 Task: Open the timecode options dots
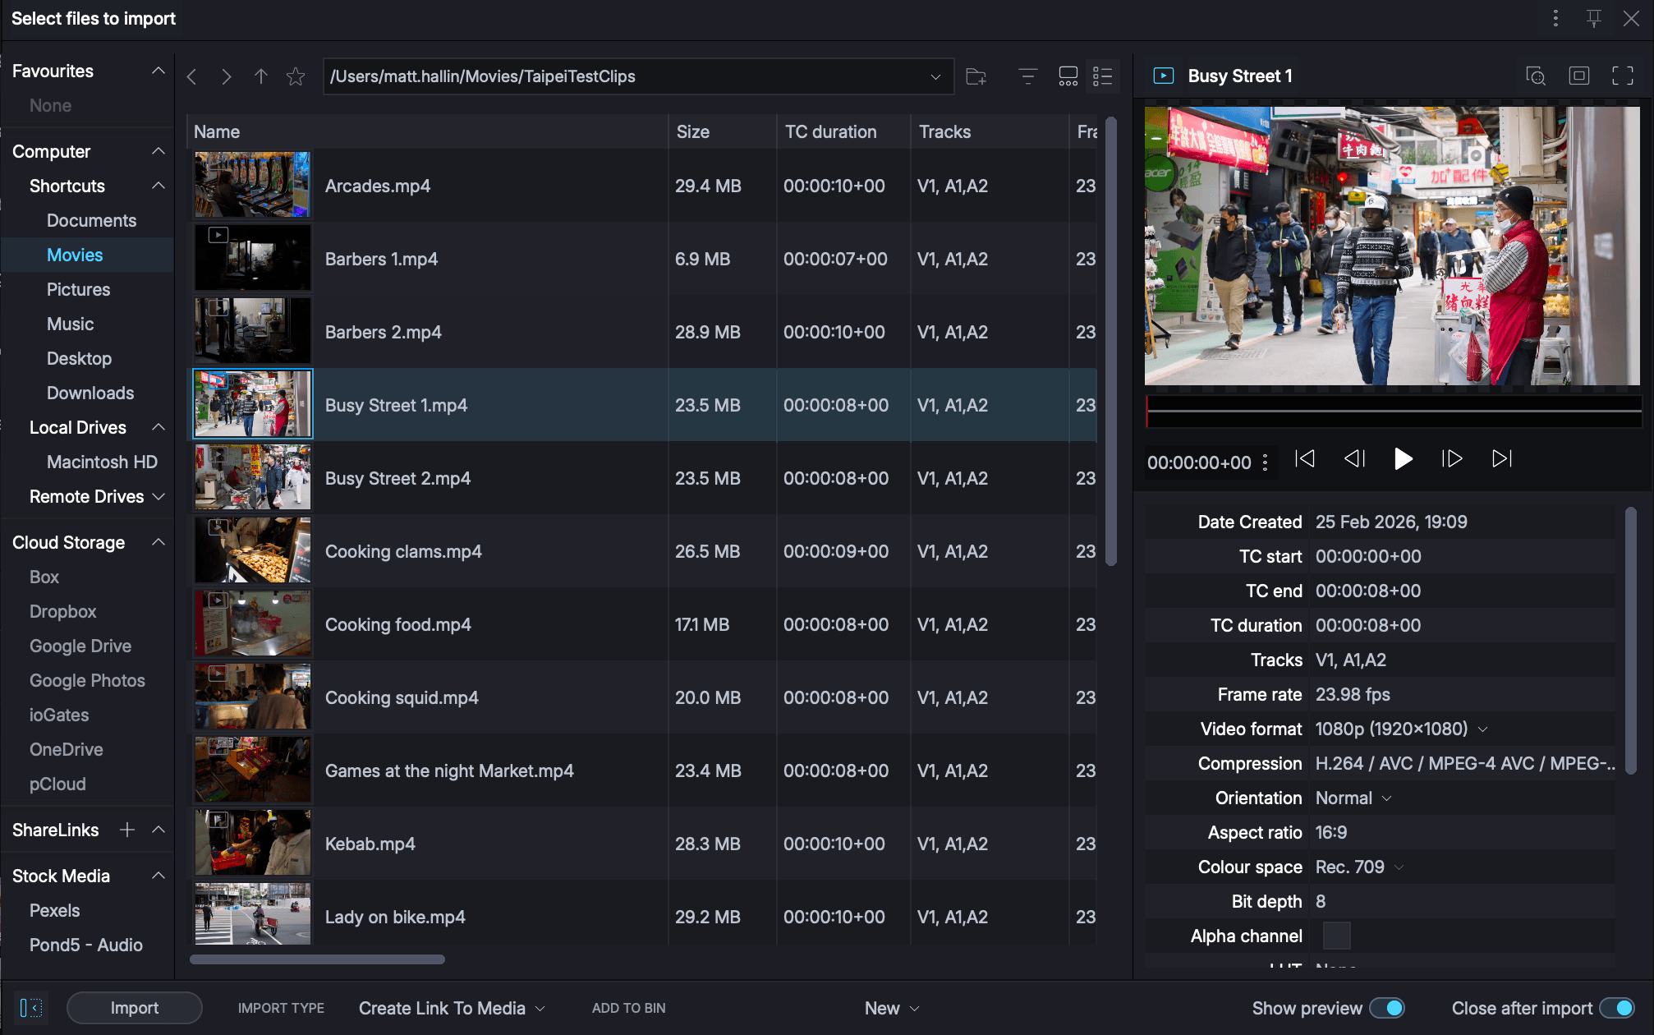(1266, 462)
